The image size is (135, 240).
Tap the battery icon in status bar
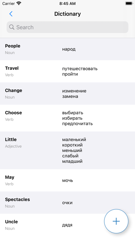pyautogui.click(x=129, y=3)
